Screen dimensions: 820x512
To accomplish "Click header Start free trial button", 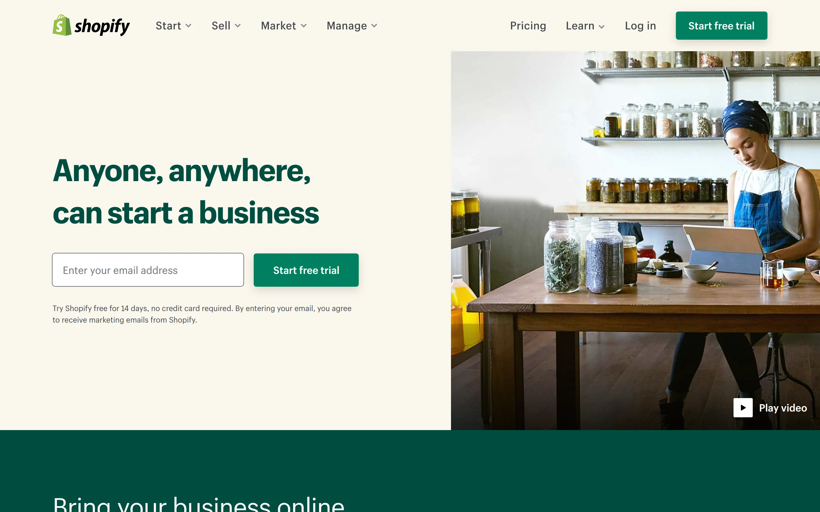I will tap(721, 26).
